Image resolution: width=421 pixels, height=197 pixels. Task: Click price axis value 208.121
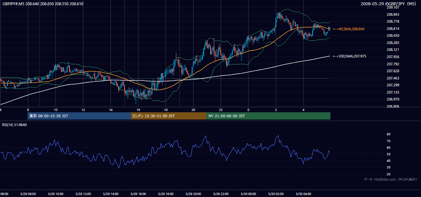pos(393,50)
